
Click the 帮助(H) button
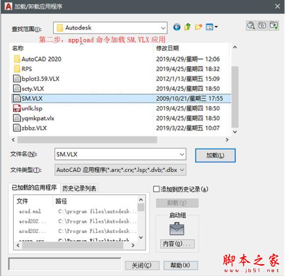(x=181, y=266)
